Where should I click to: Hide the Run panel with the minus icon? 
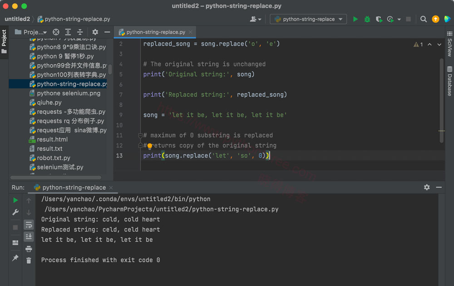click(439, 187)
